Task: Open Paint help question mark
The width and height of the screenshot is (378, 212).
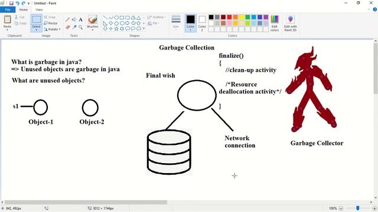Action: tap(375, 9)
